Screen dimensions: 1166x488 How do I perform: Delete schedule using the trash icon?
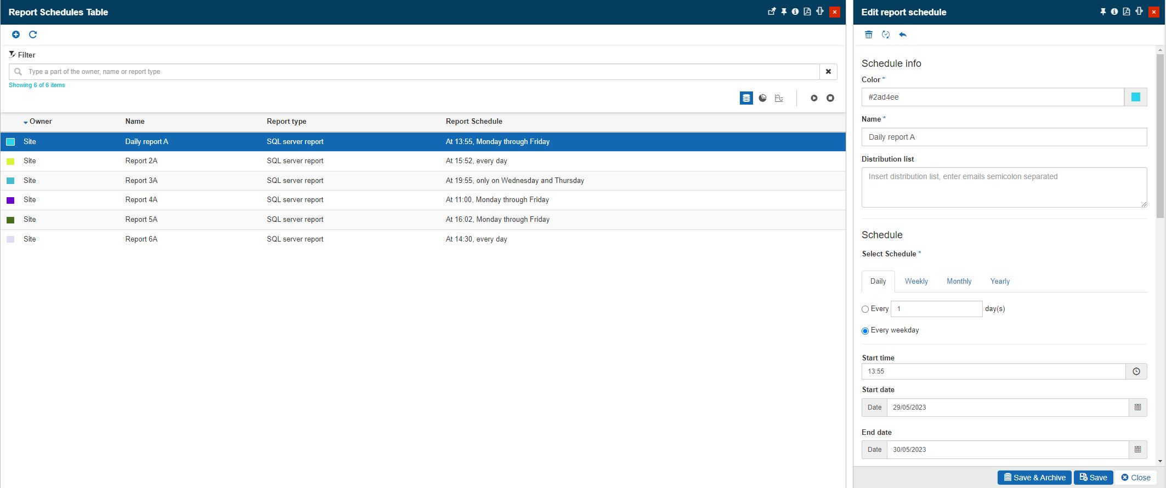[x=869, y=35]
